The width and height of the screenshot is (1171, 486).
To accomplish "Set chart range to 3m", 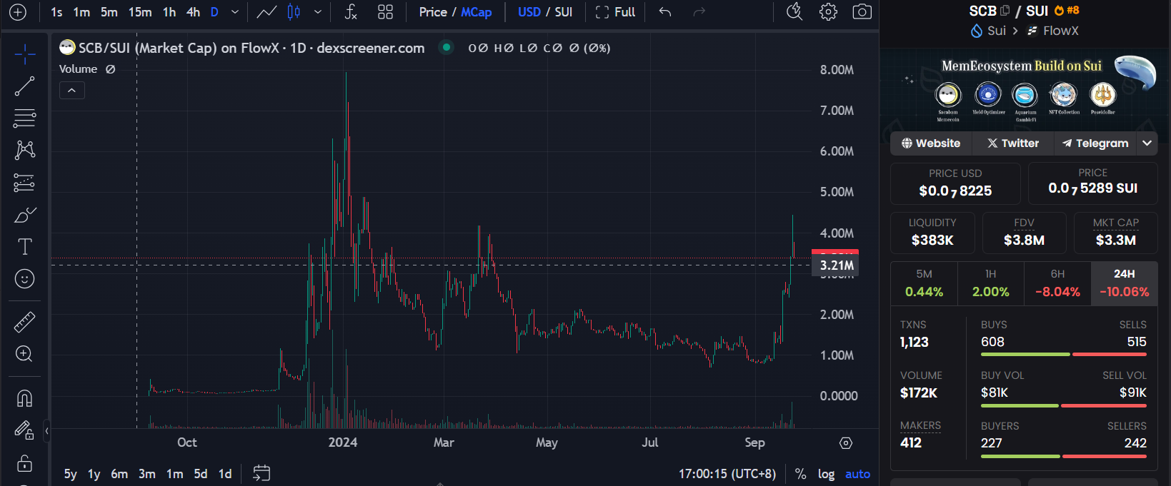I will [147, 474].
